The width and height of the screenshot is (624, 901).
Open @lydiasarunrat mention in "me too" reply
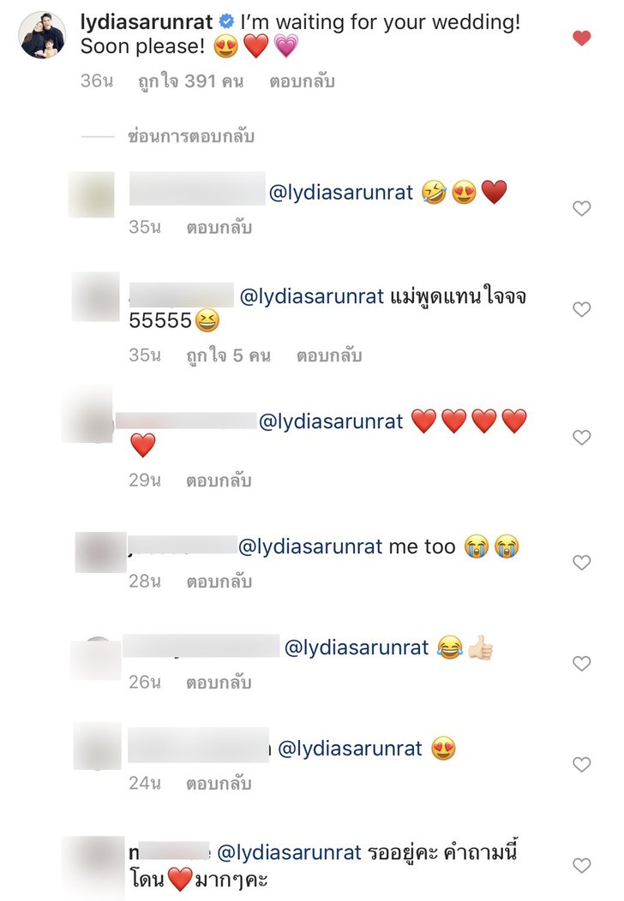(310, 546)
